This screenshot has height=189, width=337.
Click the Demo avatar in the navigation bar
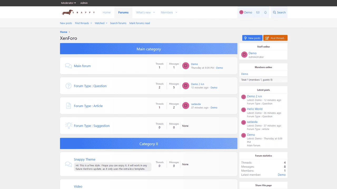pos(241,12)
